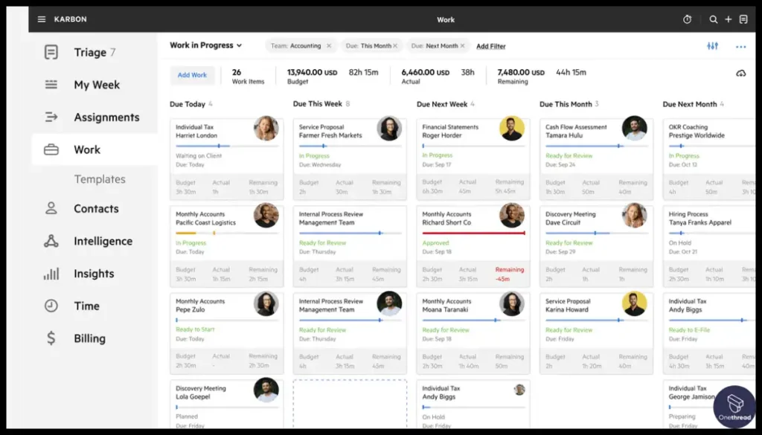Click Tamara Hulu card avatar
Image resolution: width=762 pixels, height=435 pixels.
pyautogui.click(x=635, y=128)
